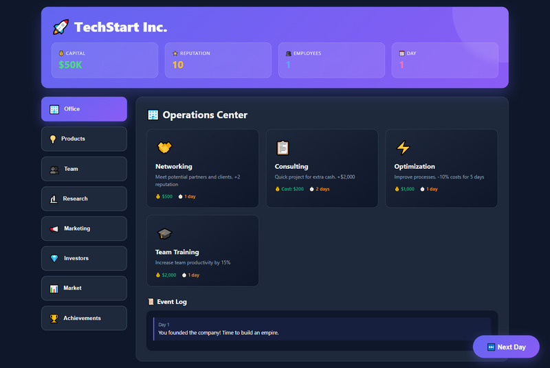Click the Event Log heading
This screenshot has height=368, width=550.
coord(172,302)
